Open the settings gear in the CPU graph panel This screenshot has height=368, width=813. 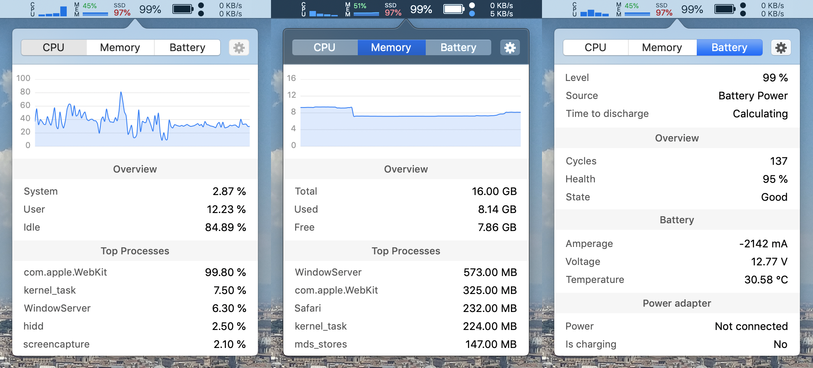(239, 48)
